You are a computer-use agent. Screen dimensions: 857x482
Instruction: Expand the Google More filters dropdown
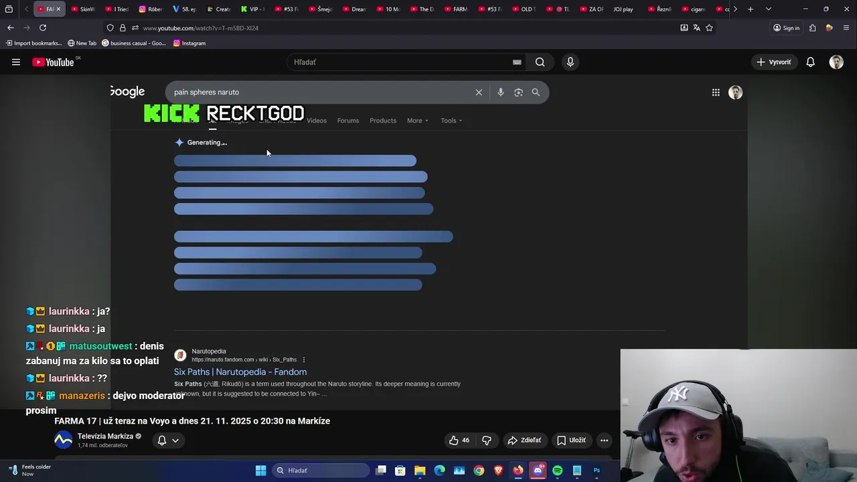(417, 120)
